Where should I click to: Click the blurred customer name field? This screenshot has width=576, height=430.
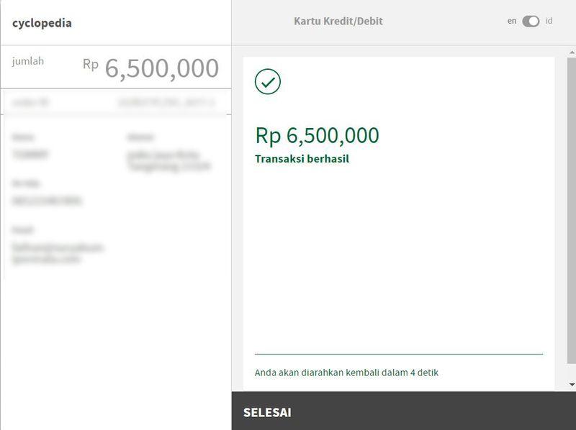click(x=30, y=154)
